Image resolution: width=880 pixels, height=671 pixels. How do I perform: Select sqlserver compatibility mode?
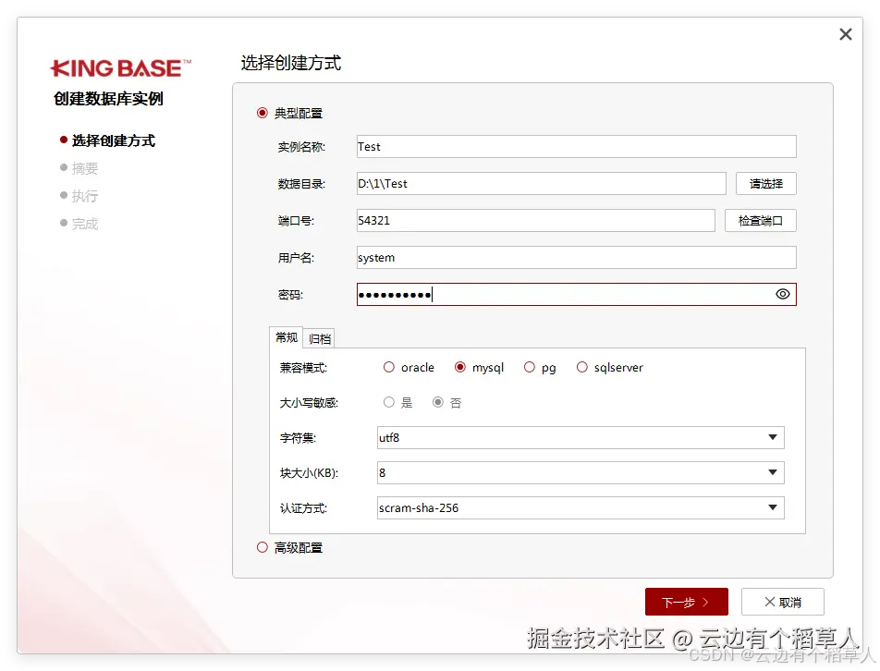[582, 367]
